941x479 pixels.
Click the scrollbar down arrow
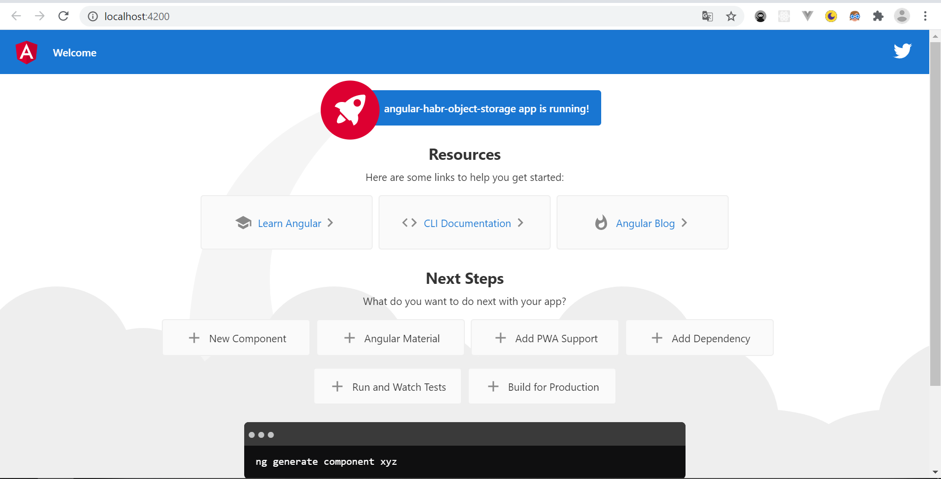(x=935, y=473)
